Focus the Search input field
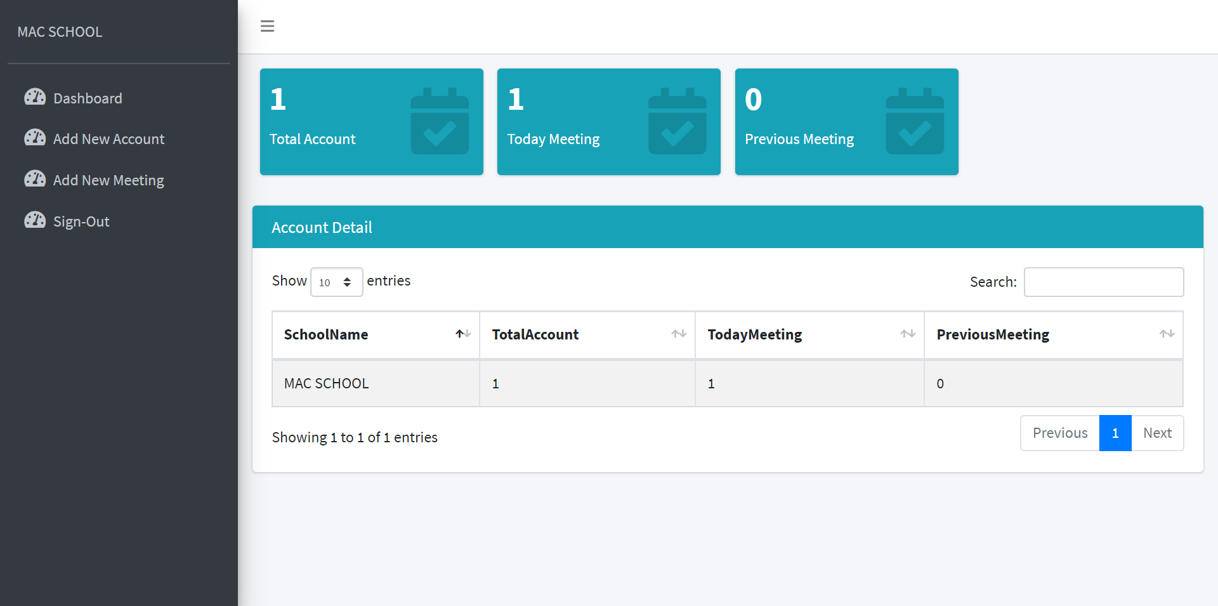 1103,282
